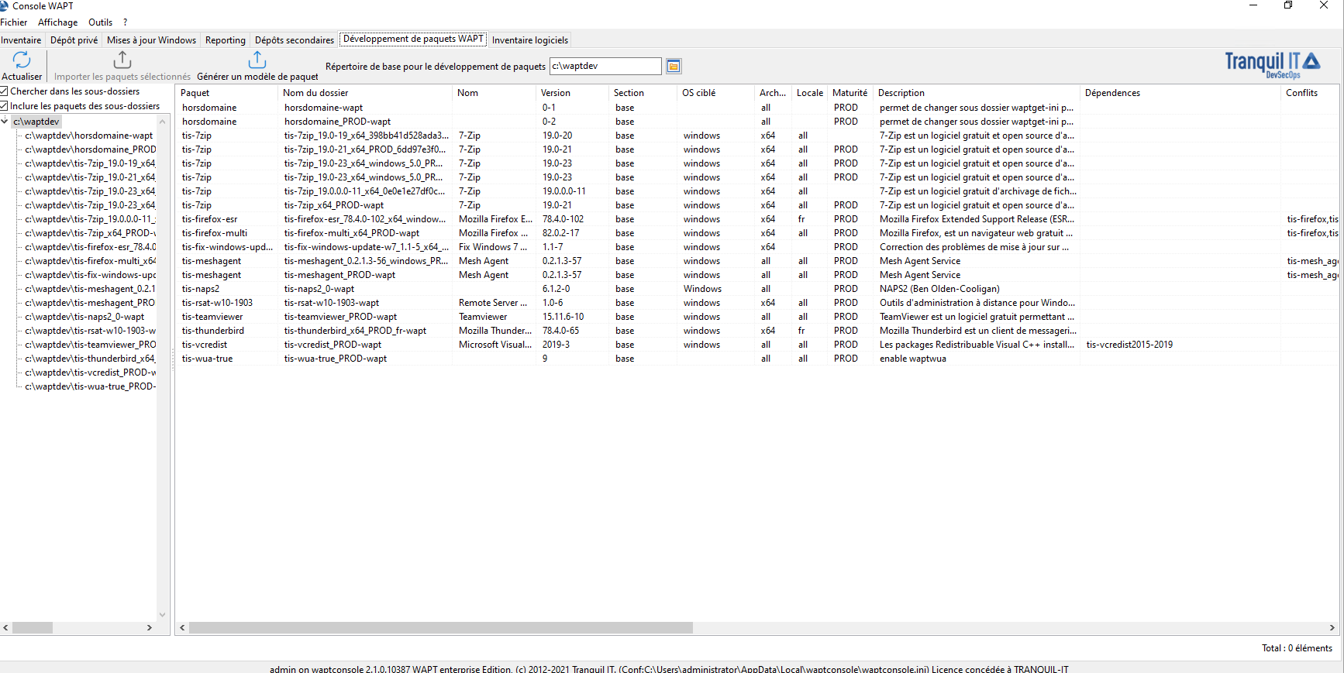Click the folder tree vertical scroll-down arrow
1344x673 pixels.
click(x=162, y=614)
